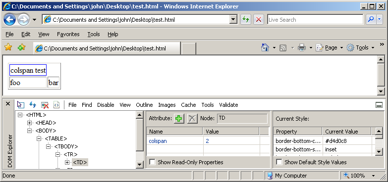Expand the <HEAD> tree node

click(x=29, y=123)
